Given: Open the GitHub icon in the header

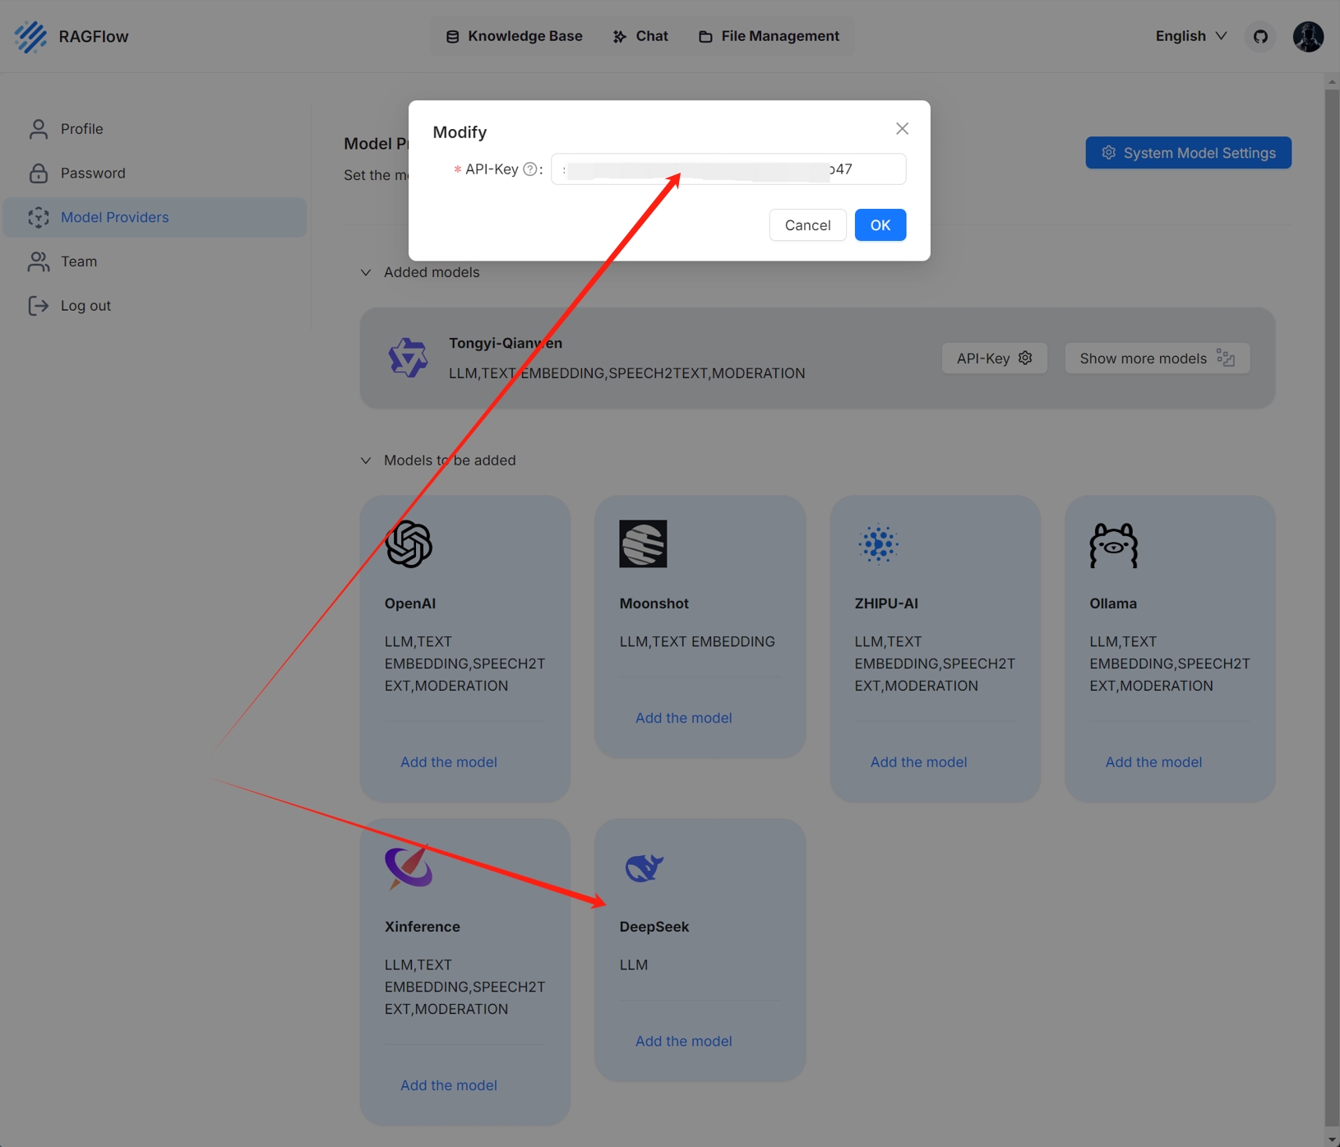Looking at the screenshot, I should click(x=1259, y=36).
